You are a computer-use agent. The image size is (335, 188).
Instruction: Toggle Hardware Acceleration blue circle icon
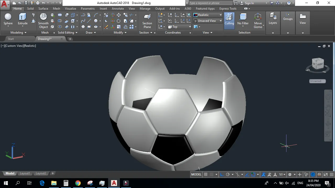point(313,174)
